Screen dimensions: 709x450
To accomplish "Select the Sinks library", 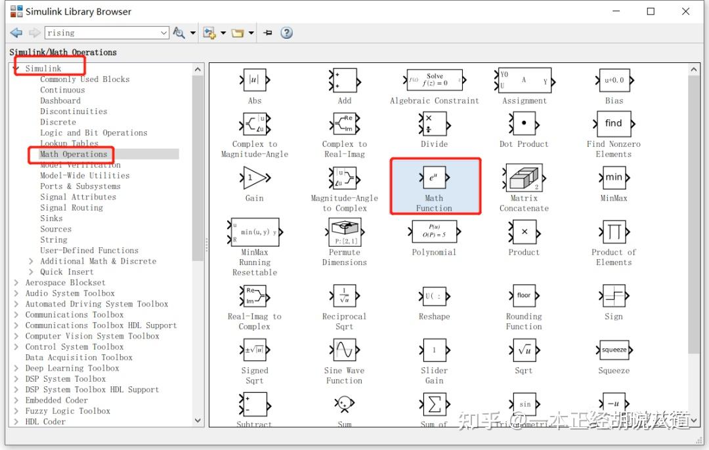I will point(51,218).
